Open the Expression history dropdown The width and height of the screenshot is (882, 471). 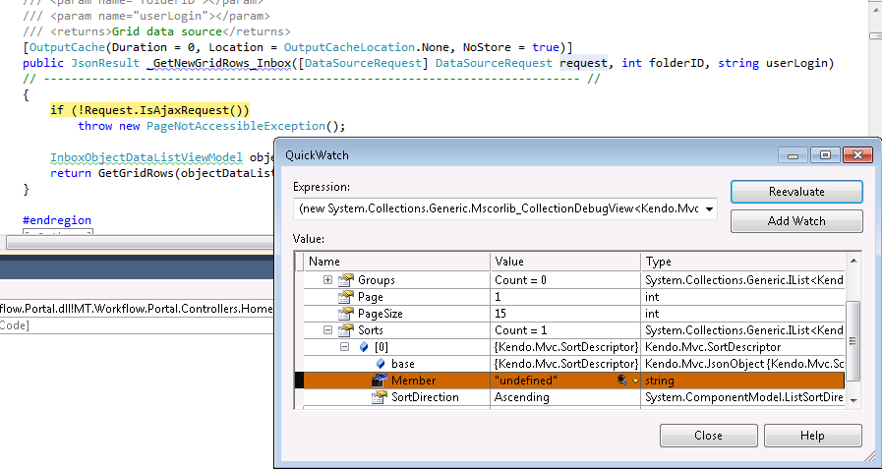[x=710, y=208]
